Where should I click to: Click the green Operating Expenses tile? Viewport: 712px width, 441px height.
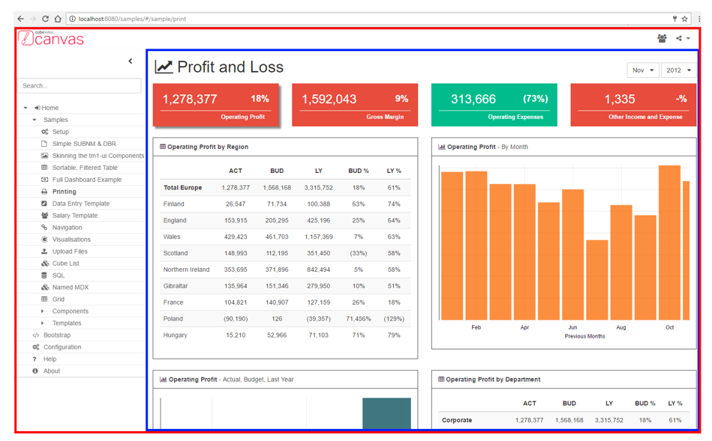[x=494, y=105]
